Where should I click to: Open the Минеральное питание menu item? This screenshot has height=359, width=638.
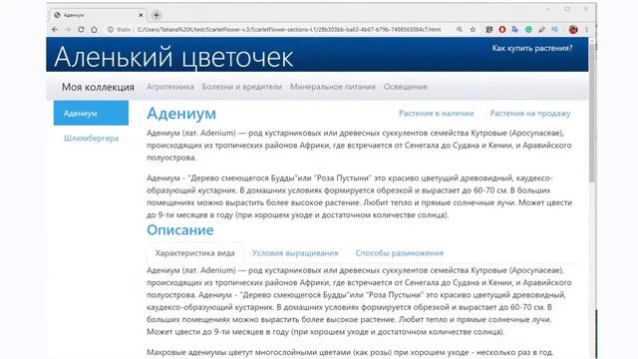coord(333,87)
